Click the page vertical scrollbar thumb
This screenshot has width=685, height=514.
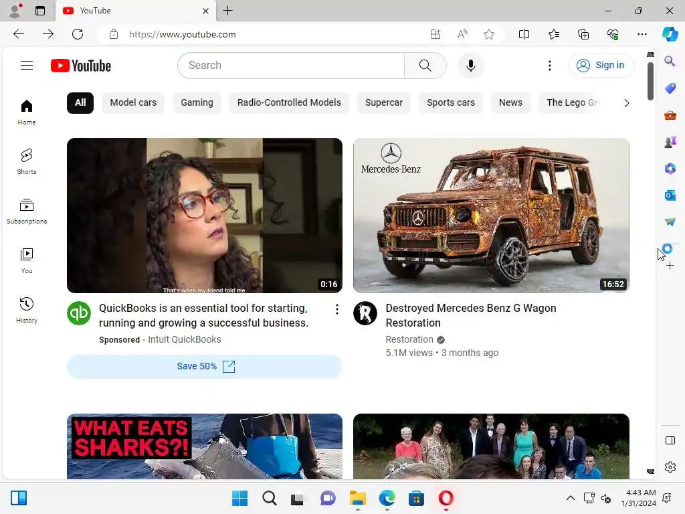click(x=650, y=81)
